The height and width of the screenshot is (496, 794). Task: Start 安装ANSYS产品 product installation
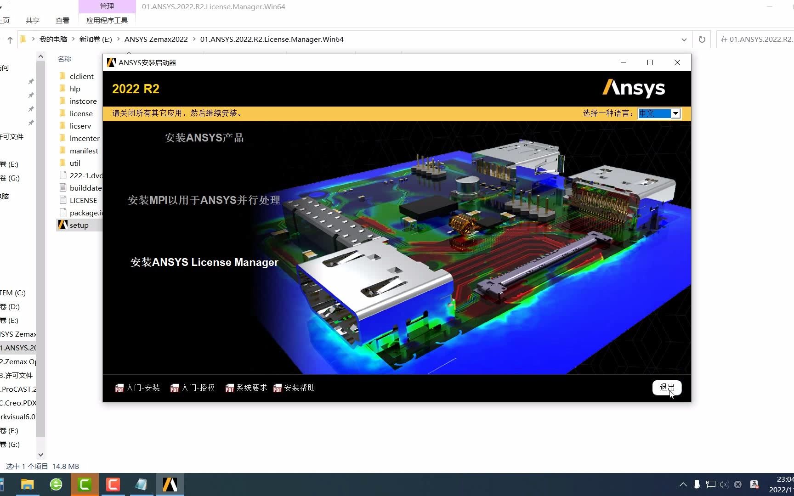[204, 137]
